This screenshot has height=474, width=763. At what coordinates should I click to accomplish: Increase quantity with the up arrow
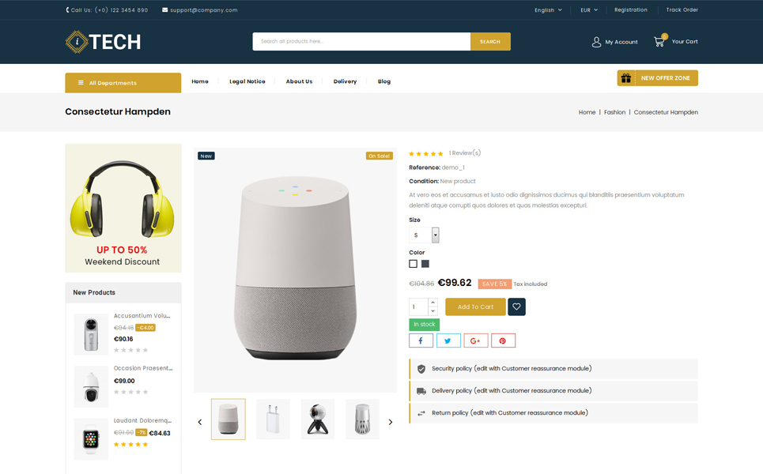433,303
